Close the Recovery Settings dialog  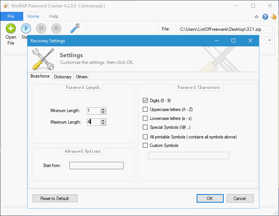click(250, 40)
